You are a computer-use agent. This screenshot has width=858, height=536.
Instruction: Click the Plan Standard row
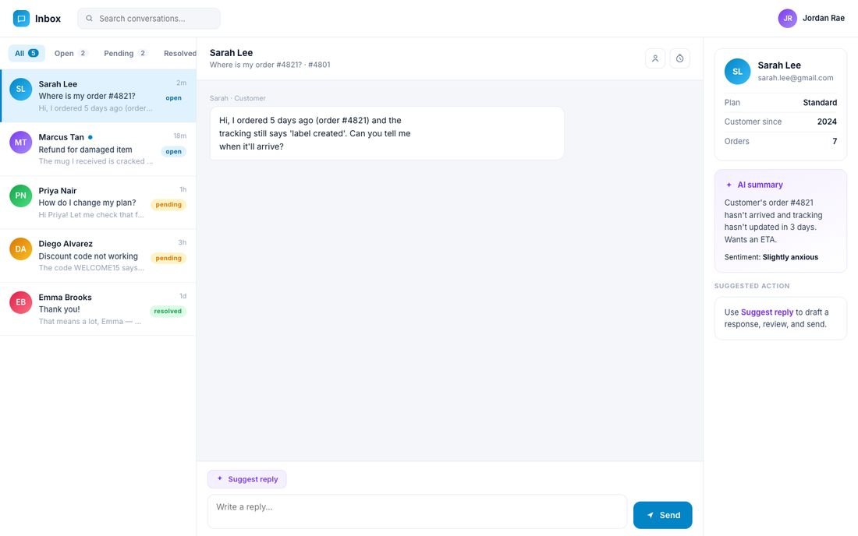coord(780,103)
